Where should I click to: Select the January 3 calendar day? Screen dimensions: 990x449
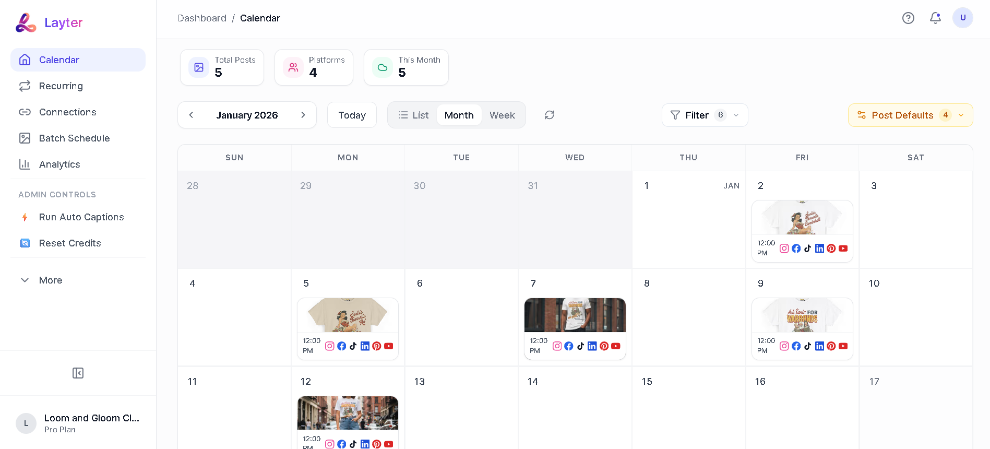pos(916,220)
